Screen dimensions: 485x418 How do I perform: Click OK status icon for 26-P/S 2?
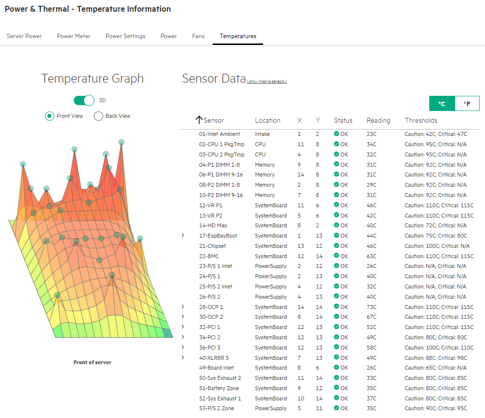tap(336, 296)
